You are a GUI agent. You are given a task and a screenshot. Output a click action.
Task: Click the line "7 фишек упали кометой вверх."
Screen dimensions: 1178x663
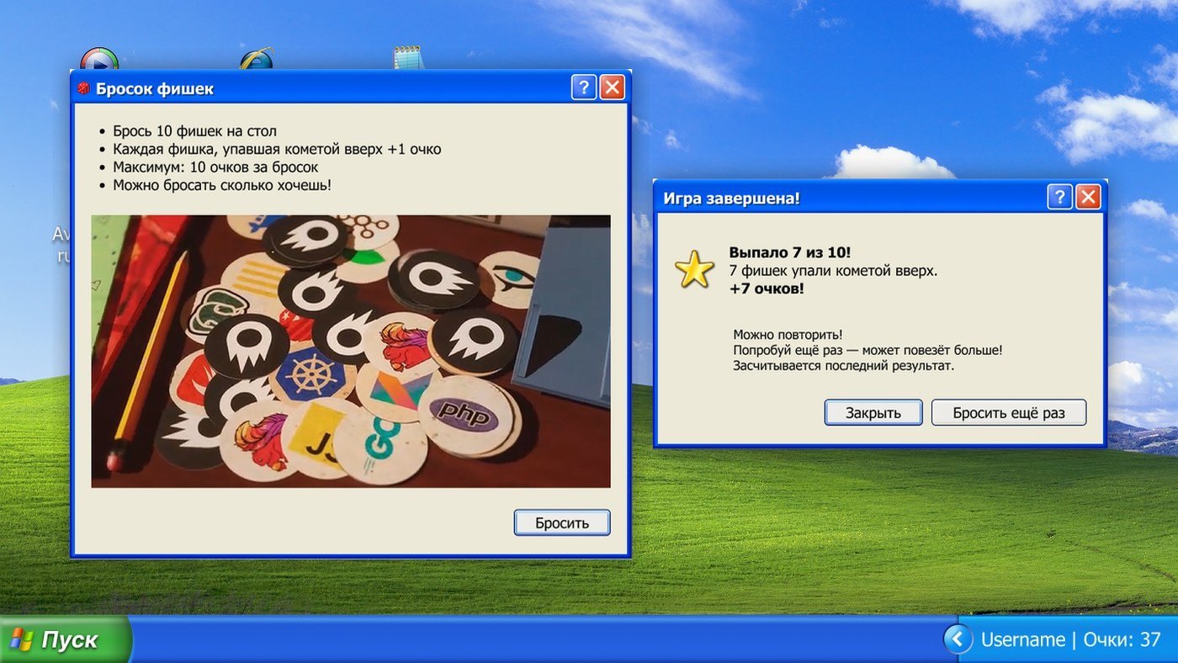(x=833, y=271)
